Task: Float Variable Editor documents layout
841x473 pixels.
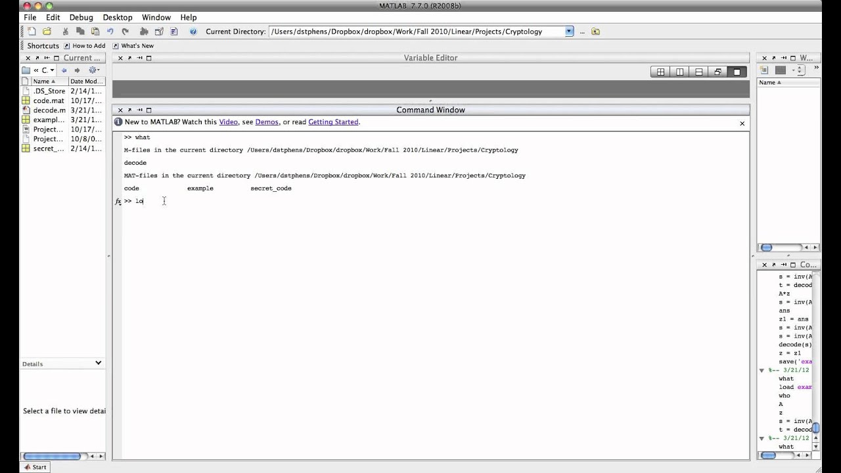Action: 717,72
